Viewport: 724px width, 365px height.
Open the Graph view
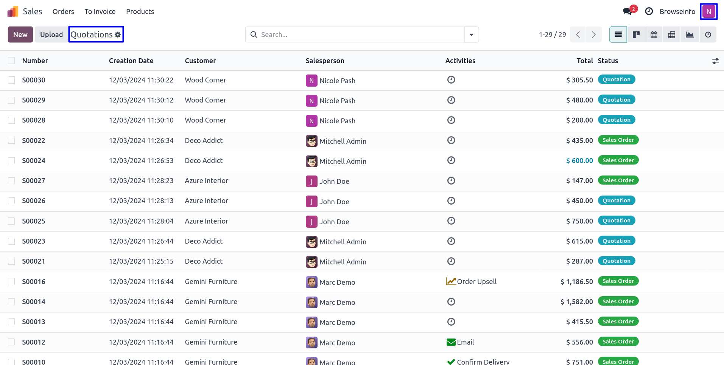click(690, 35)
